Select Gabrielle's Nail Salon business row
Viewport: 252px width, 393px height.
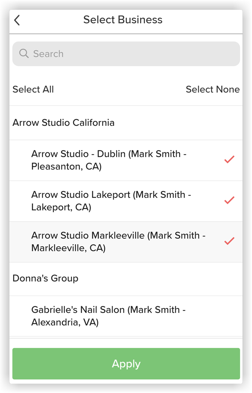126,316
